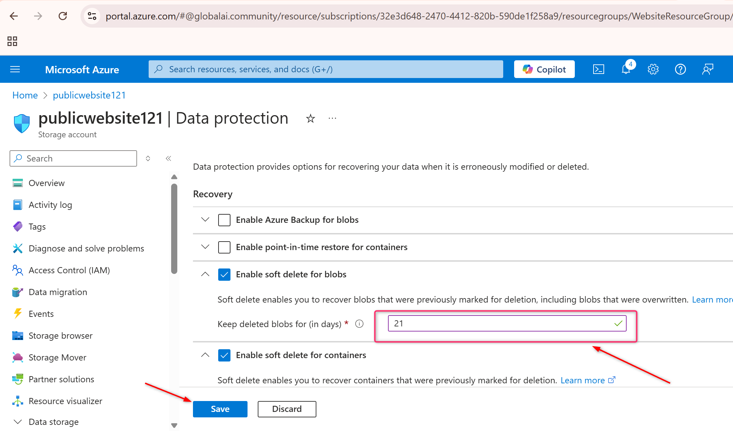Discard the data protection changes
733x431 pixels.
tap(287, 409)
